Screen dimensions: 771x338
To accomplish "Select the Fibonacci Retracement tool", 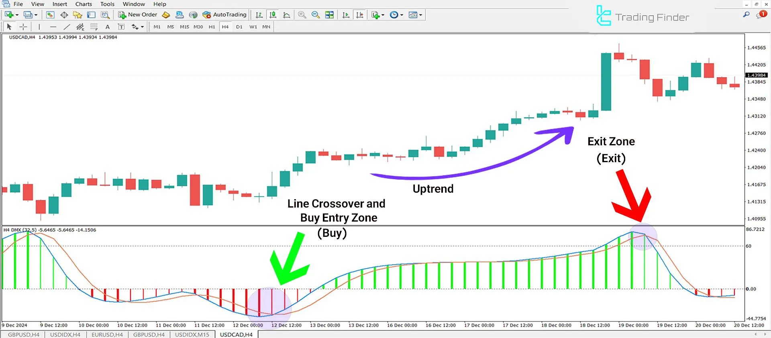I will point(94,27).
